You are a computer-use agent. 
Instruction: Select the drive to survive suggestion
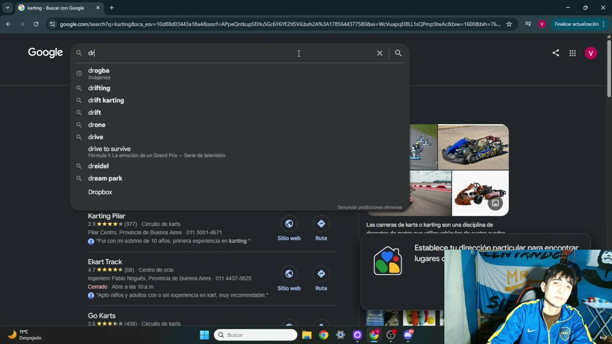click(240, 151)
